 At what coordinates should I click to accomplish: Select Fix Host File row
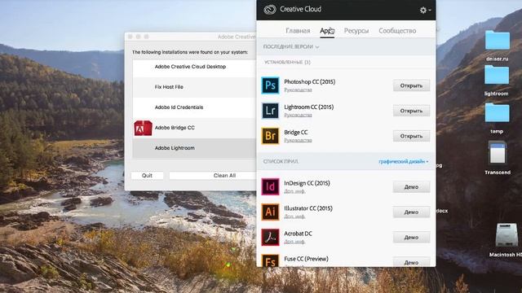[194, 87]
